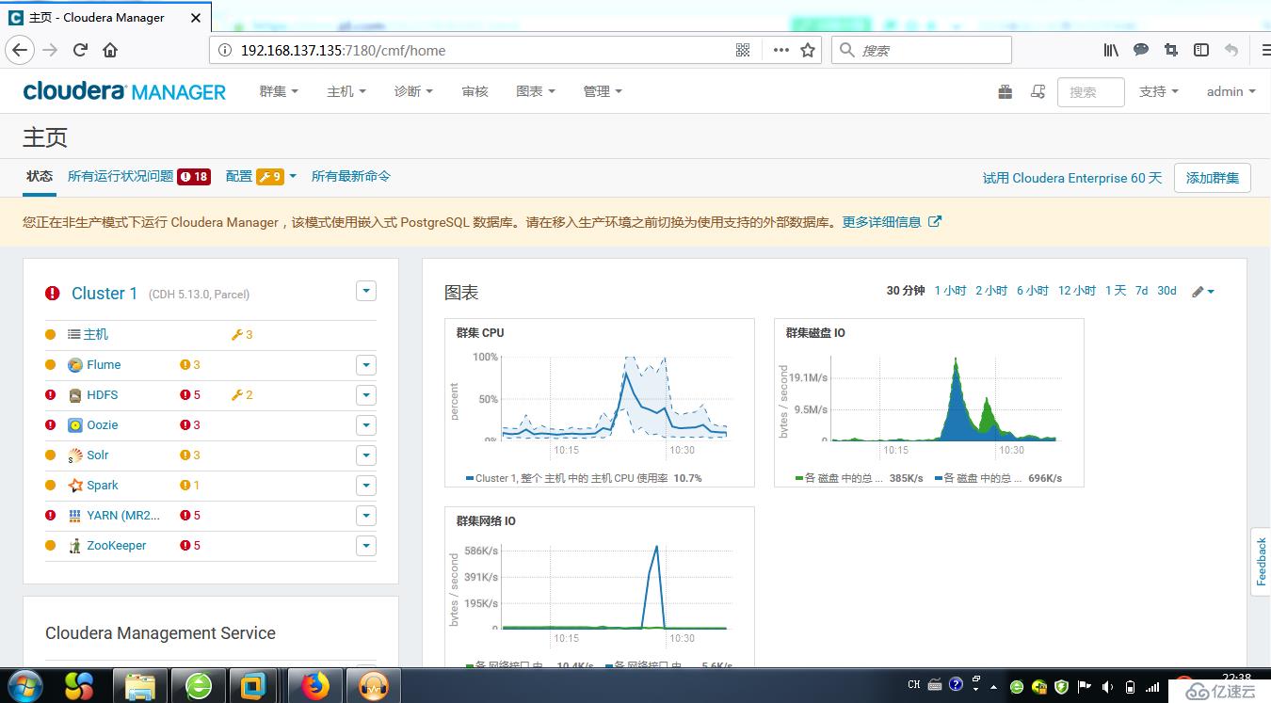Open the 群集 CPU chart
Image resolution: width=1271 pixels, height=703 pixels.
point(600,403)
